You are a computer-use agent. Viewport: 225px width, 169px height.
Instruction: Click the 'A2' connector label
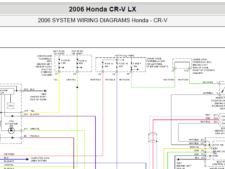pyautogui.click(x=100, y=74)
